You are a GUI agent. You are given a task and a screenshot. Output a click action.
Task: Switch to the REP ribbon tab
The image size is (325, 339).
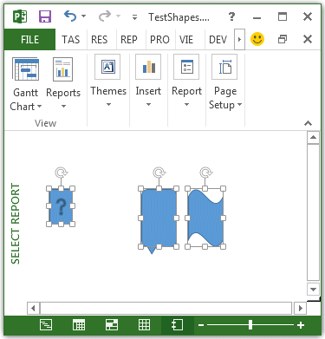tap(129, 39)
